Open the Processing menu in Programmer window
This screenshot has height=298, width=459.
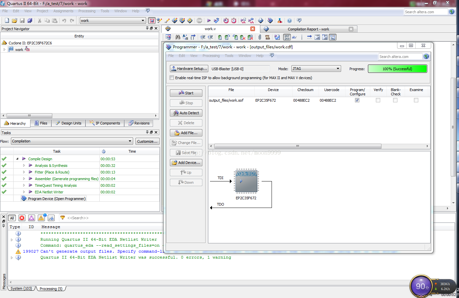coord(211,56)
